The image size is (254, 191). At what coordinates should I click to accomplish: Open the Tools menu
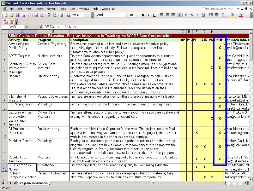coord(62,9)
